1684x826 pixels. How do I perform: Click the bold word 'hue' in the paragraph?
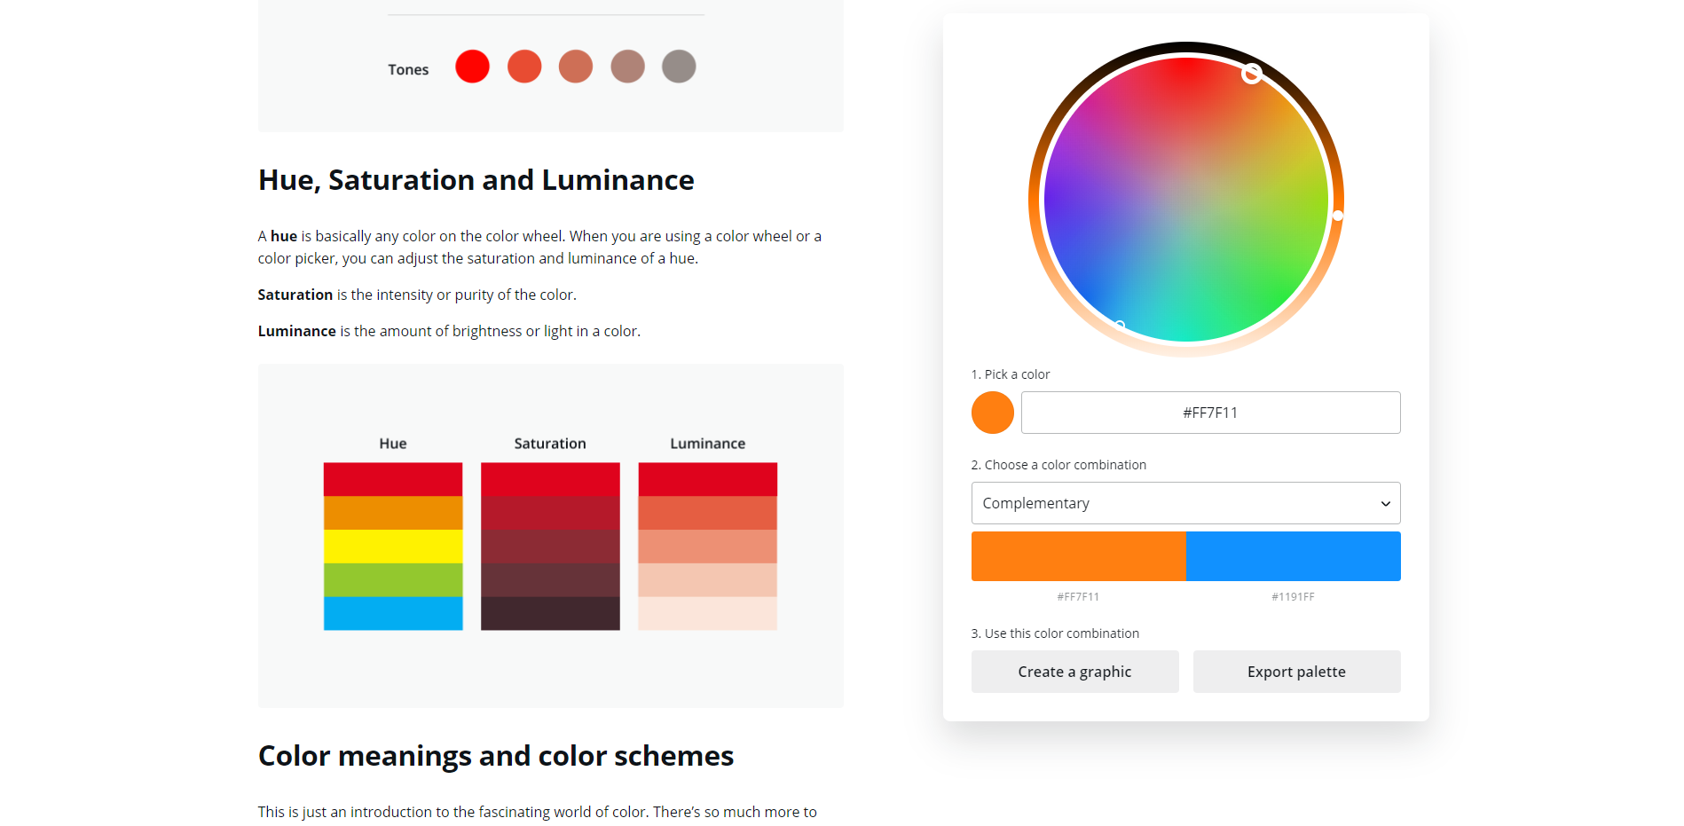(284, 236)
